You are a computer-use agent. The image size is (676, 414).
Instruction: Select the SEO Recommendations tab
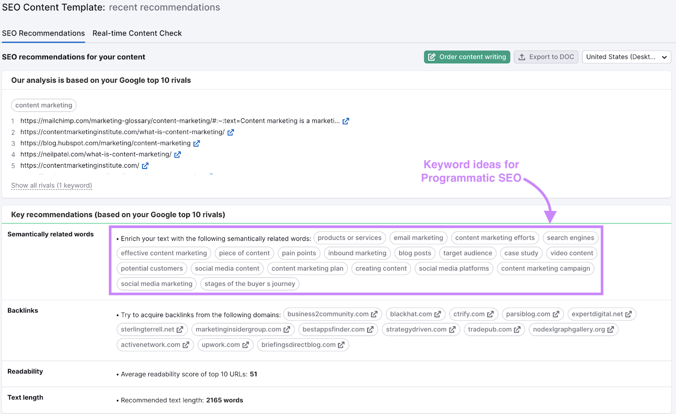click(x=44, y=33)
